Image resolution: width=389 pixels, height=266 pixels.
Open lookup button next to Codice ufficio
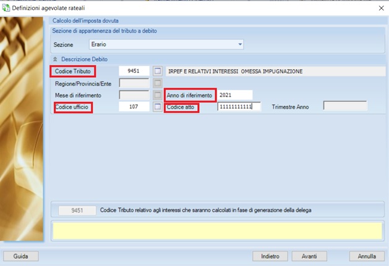click(x=157, y=107)
